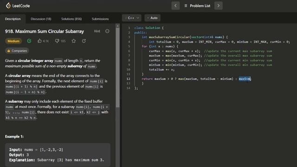
Task: Toggle the Auto setting button
Action: pos(153,18)
